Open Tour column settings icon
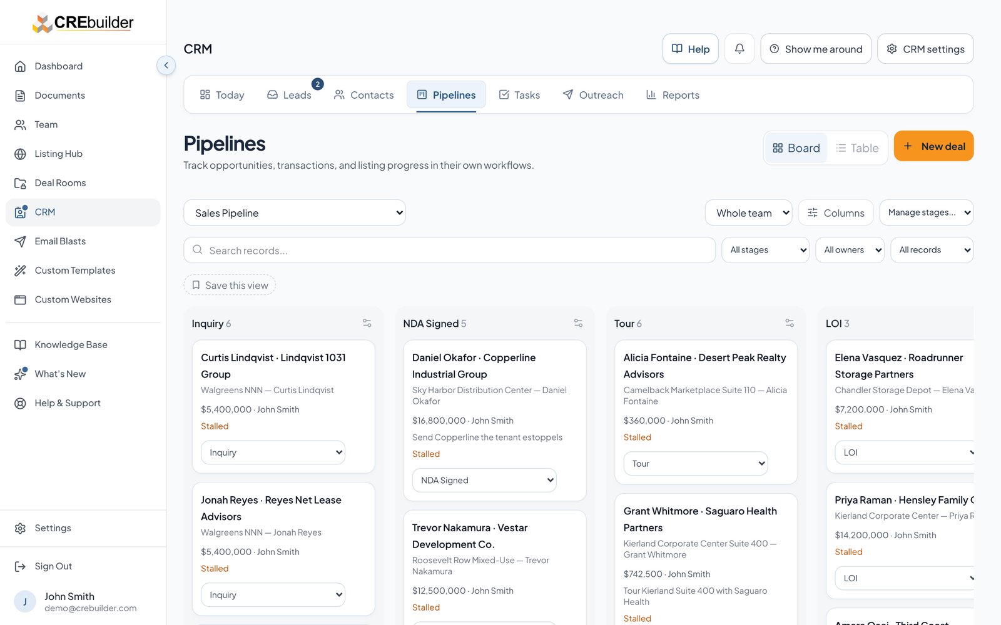The image size is (1001, 625). (x=790, y=323)
